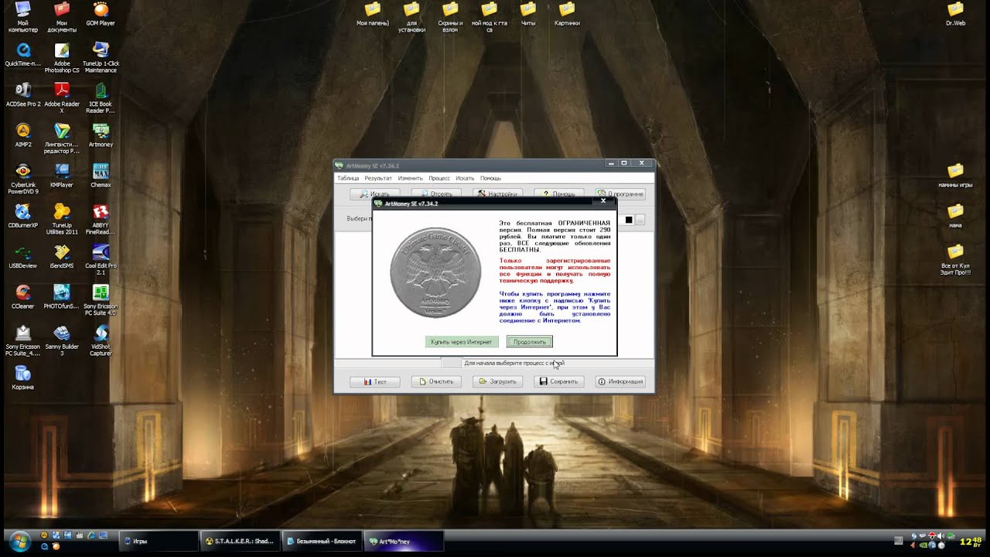Open the Sanny Builder 3 shortcut
The width and height of the screenshot is (990, 557).
[x=62, y=340]
